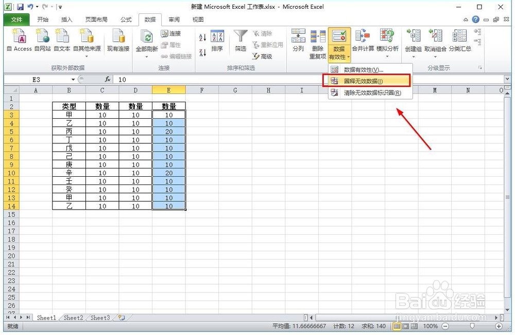The width and height of the screenshot is (515, 335).
Task: Open the 文件 tab
Action: [16, 20]
